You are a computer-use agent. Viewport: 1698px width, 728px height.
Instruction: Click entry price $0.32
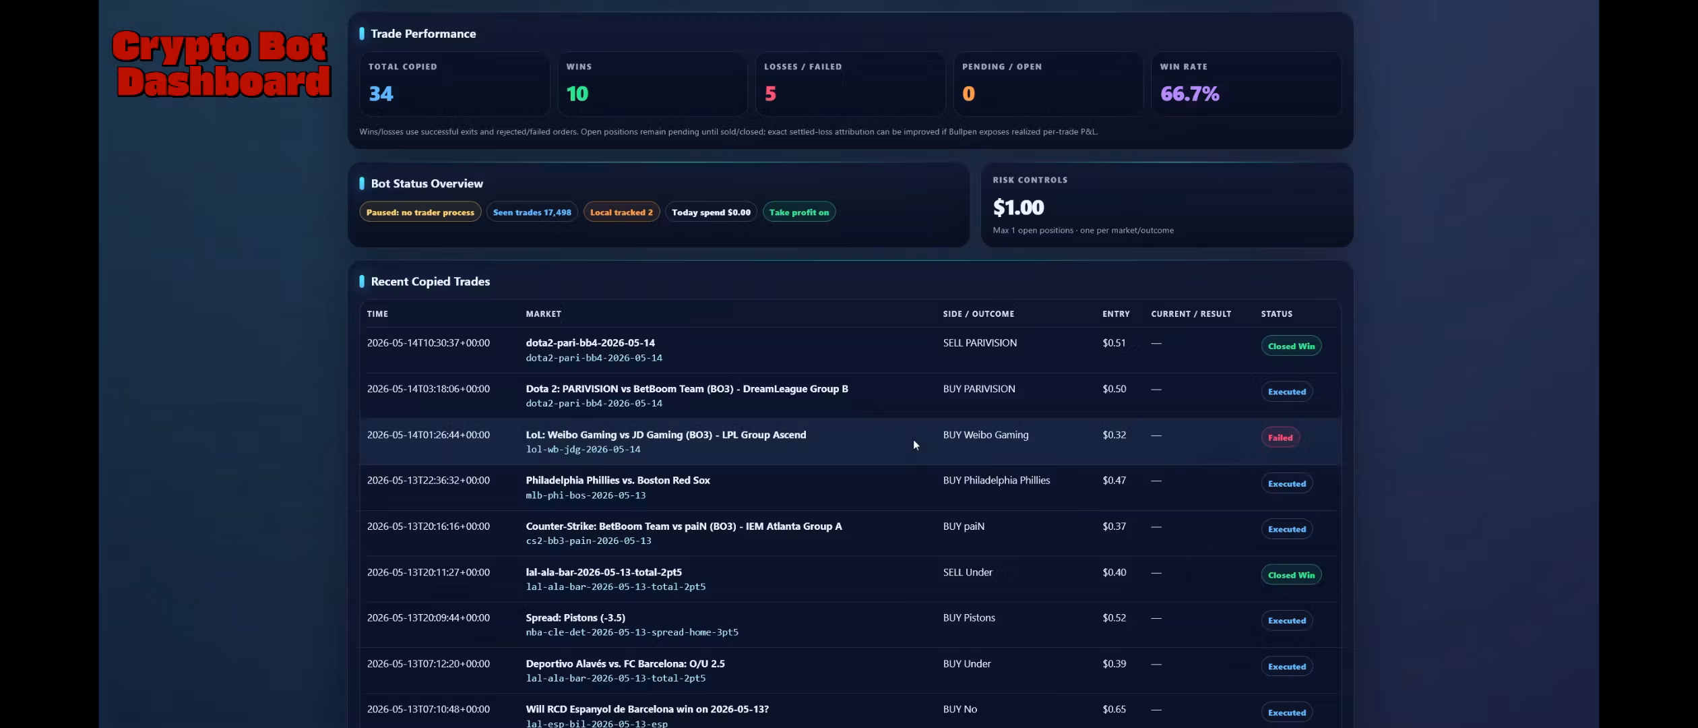pyautogui.click(x=1114, y=435)
